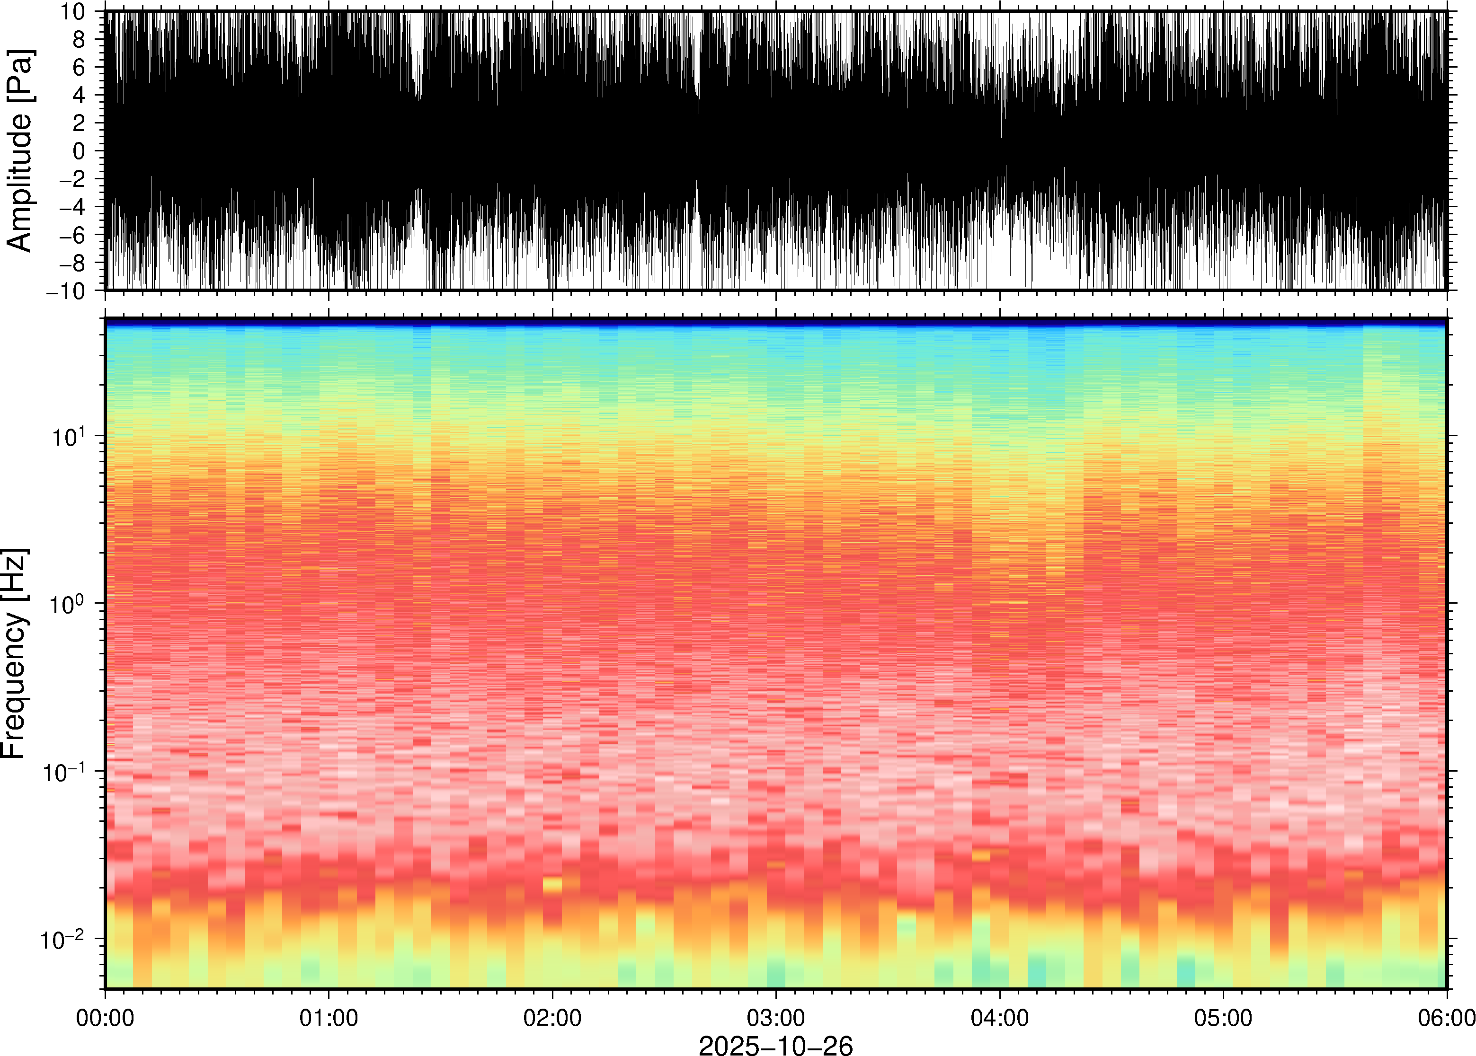
Task: Click the 10⁰ frequency tick label
Action: pos(68,605)
